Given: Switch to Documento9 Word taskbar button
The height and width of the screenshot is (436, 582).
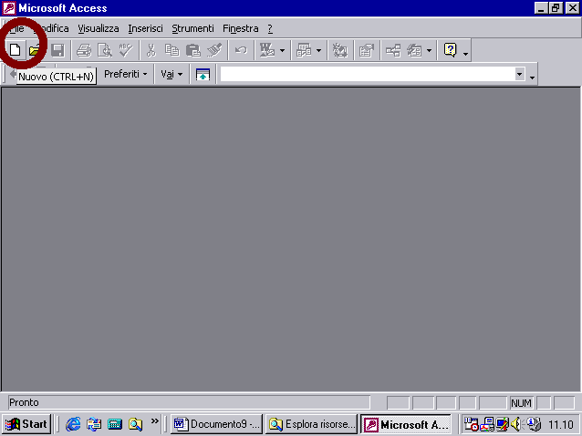Looking at the screenshot, I should point(217,424).
